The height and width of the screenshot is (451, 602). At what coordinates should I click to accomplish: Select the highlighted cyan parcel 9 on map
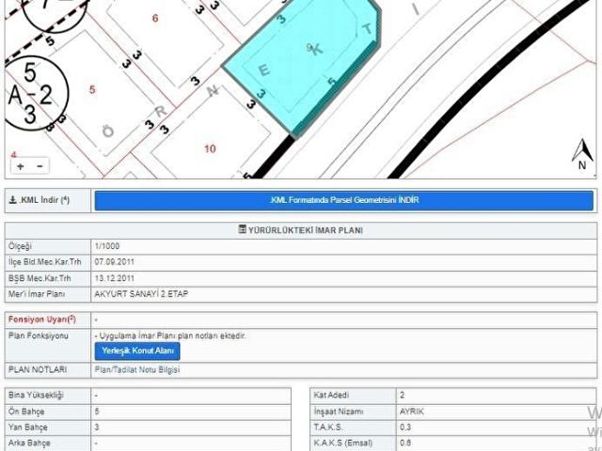click(x=301, y=70)
